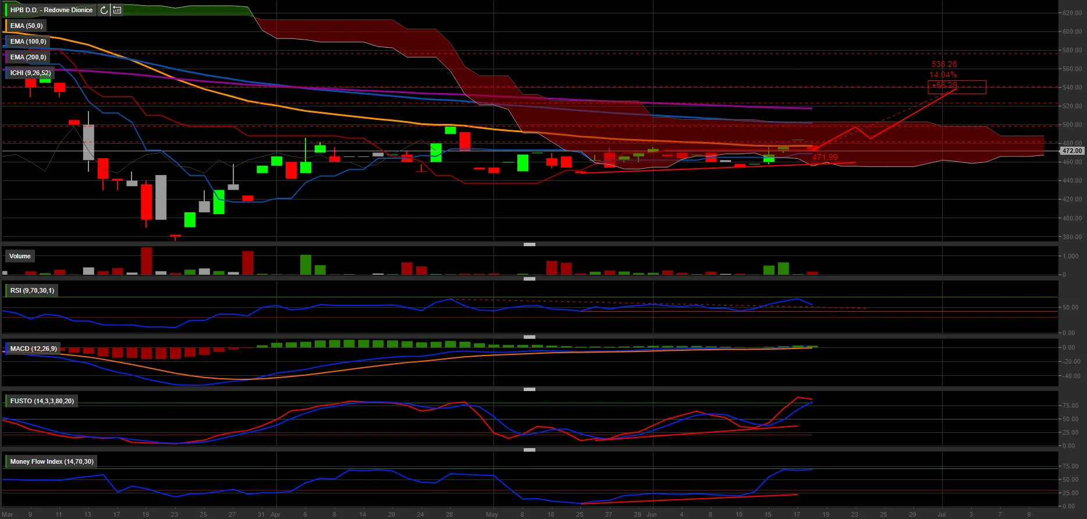The width and height of the screenshot is (1087, 519).
Task: Select the FUSTO (14,3,3,80,20) panel label
Action: (42, 401)
